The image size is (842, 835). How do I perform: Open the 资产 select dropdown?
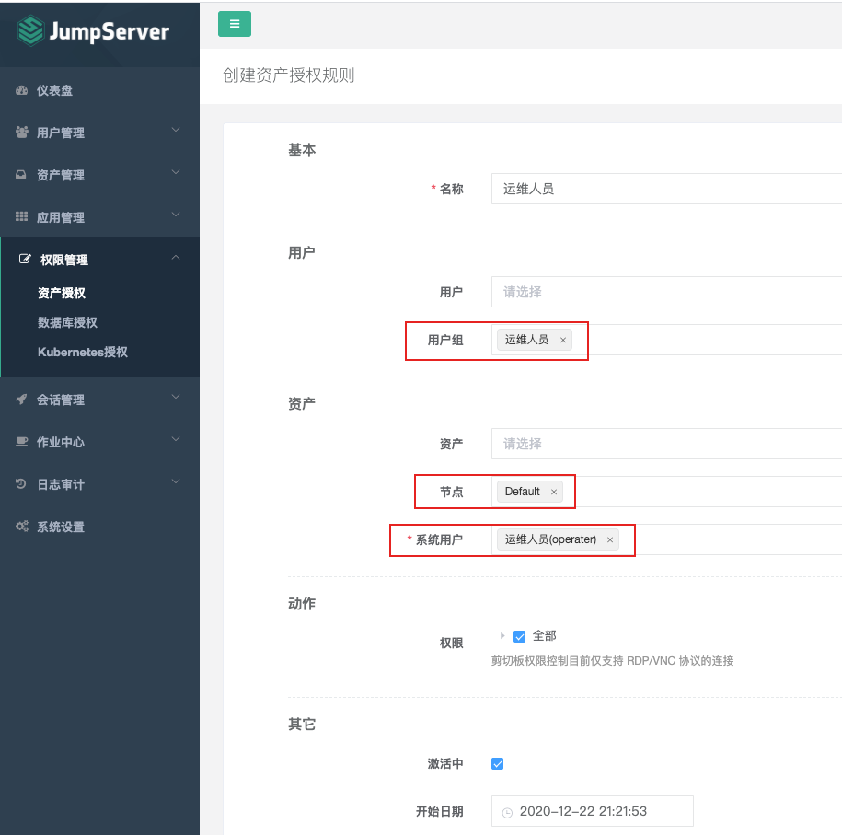point(666,444)
